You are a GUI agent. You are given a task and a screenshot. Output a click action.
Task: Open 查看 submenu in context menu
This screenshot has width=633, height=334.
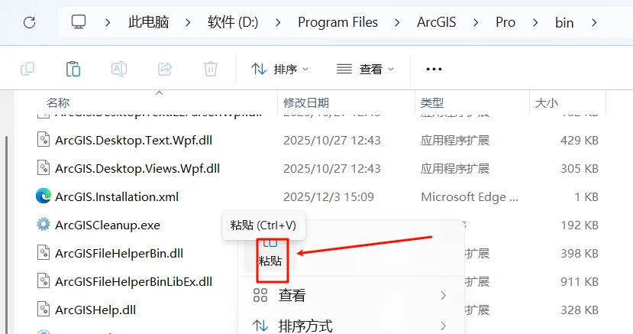(x=350, y=296)
